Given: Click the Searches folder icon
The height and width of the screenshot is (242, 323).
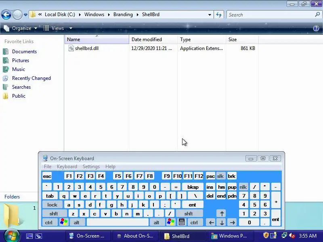Looking at the screenshot, I should pos(6,87).
